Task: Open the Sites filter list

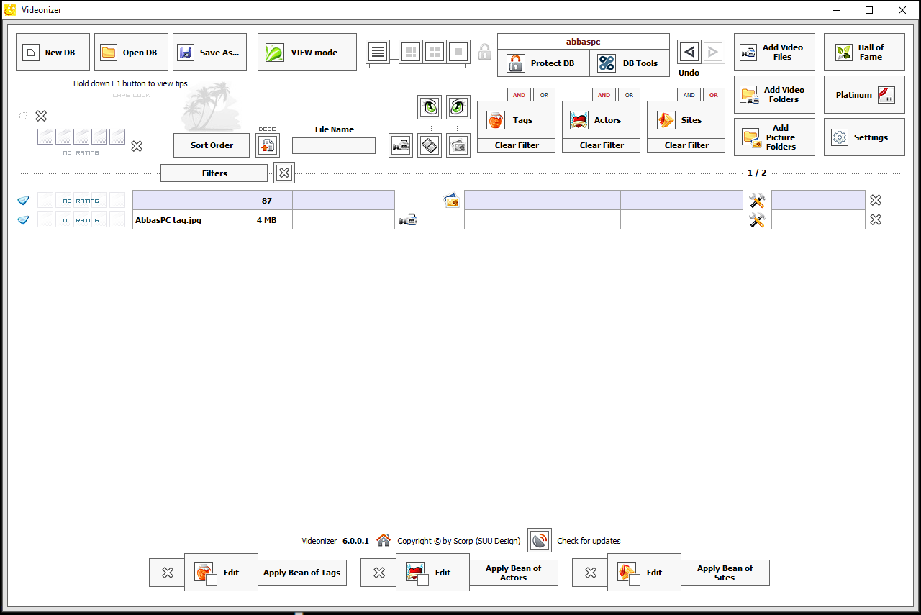Action: tap(686, 120)
